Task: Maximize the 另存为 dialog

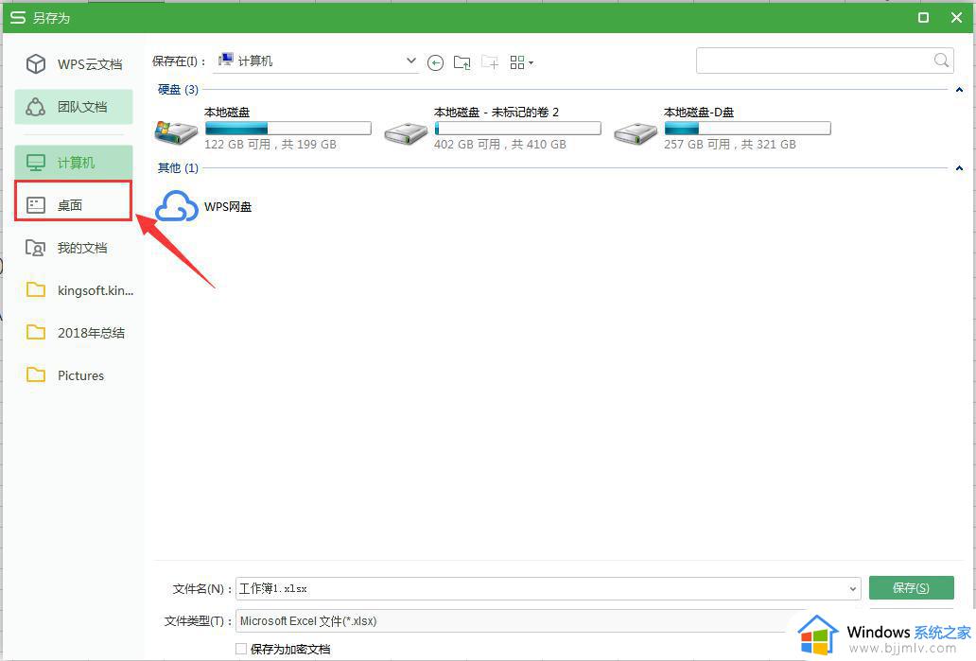Action: click(x=924, y=17)
